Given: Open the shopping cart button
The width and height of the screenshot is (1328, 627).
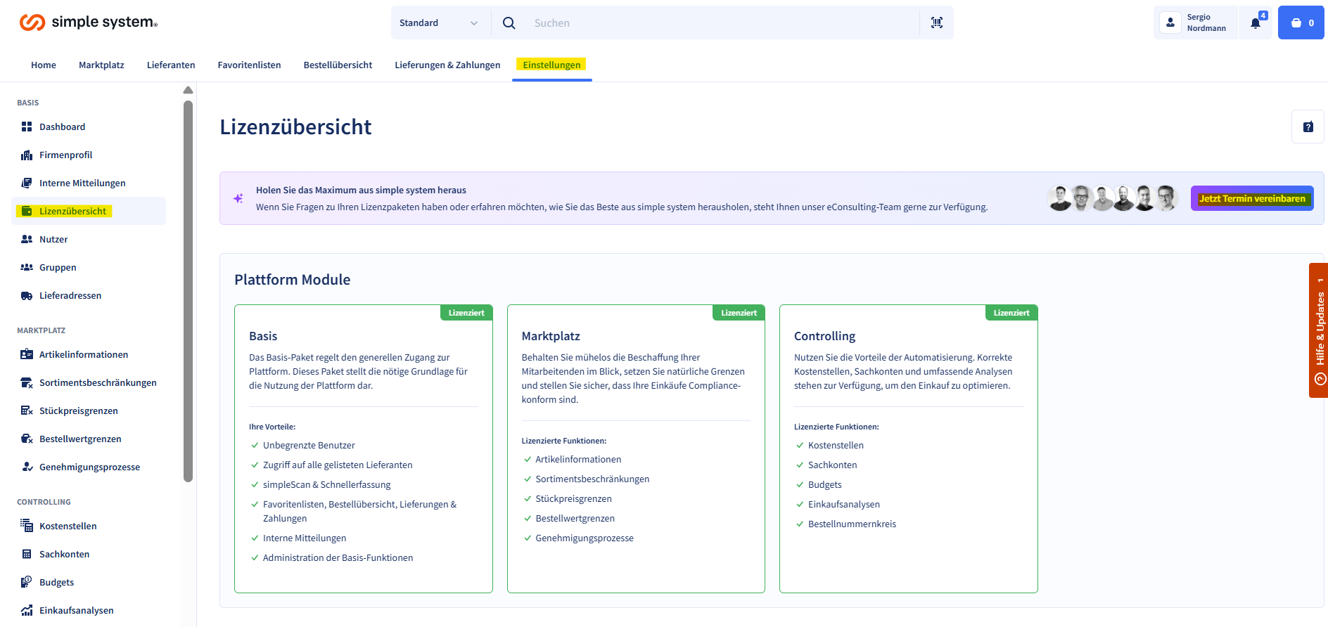Looking at the screenshot, I should pos(1301,22).
